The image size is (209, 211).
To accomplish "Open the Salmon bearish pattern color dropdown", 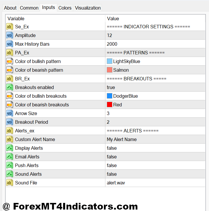I will pos(121,70).
